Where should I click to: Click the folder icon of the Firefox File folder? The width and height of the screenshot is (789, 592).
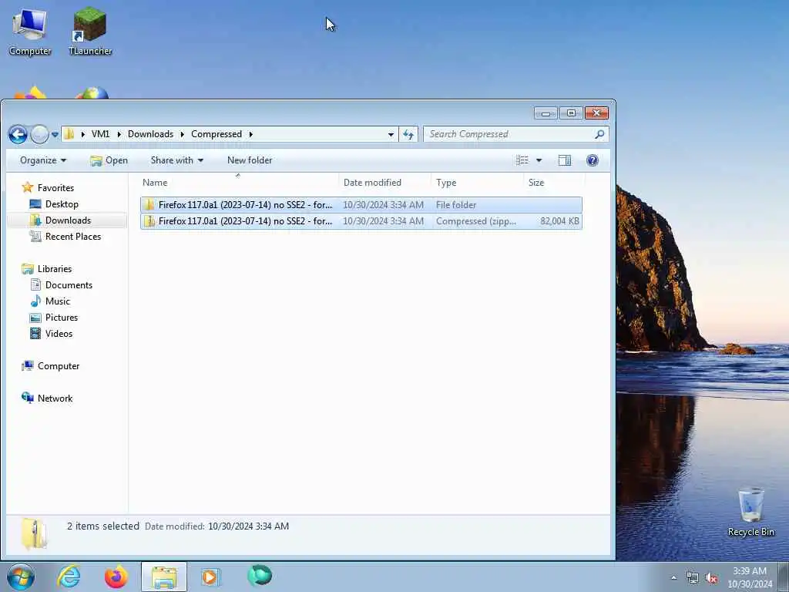point(149,205)
